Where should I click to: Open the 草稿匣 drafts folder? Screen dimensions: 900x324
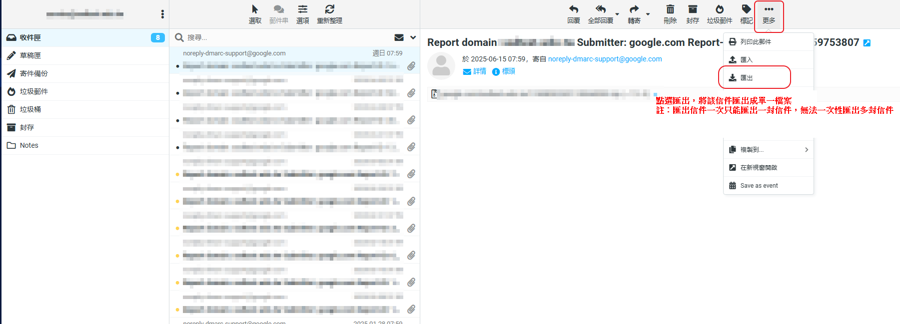85,55
